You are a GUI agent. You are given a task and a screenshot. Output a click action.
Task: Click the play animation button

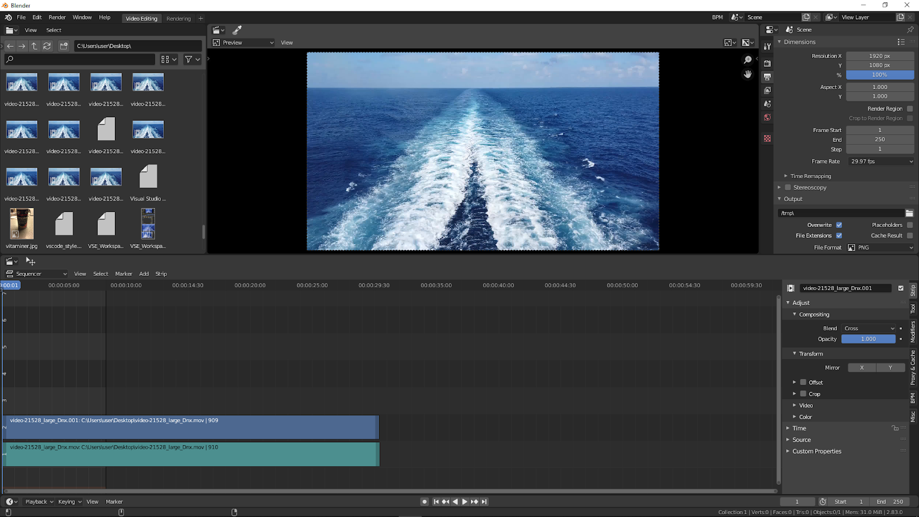pos(465,501)
